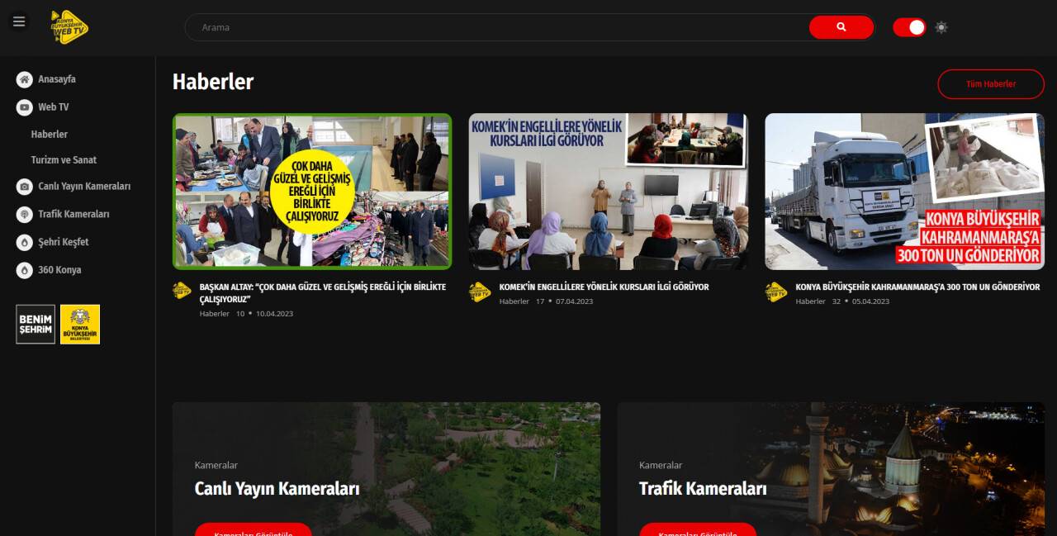Click Kameraları Görüntüle under Trafik Kameraları
This screenshot has height=536, width=1057.
pyautogui.click(x=698, y=532)
